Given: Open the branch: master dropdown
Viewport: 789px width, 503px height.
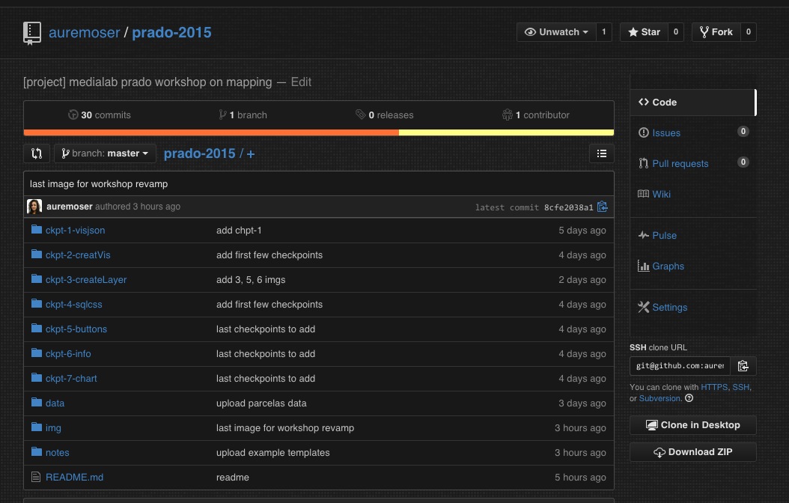Looking at the screenshot, I should click(105, 153).
